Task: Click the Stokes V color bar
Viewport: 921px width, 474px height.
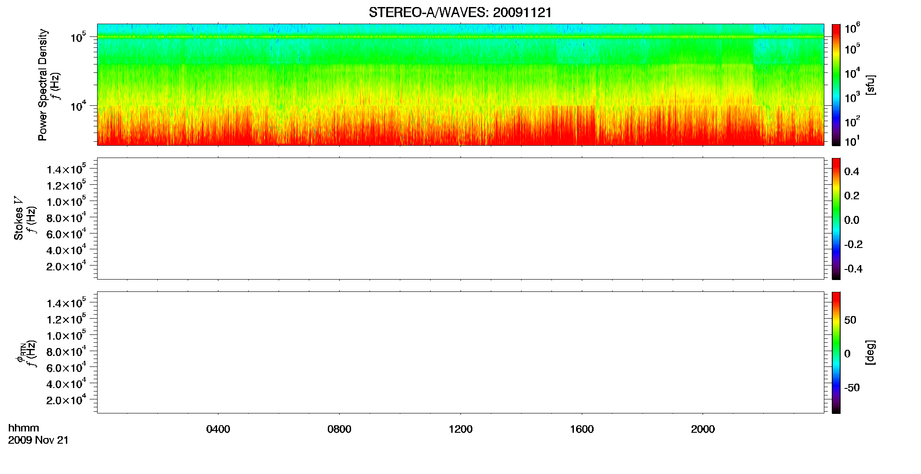Action: click(x=836, y=219)
